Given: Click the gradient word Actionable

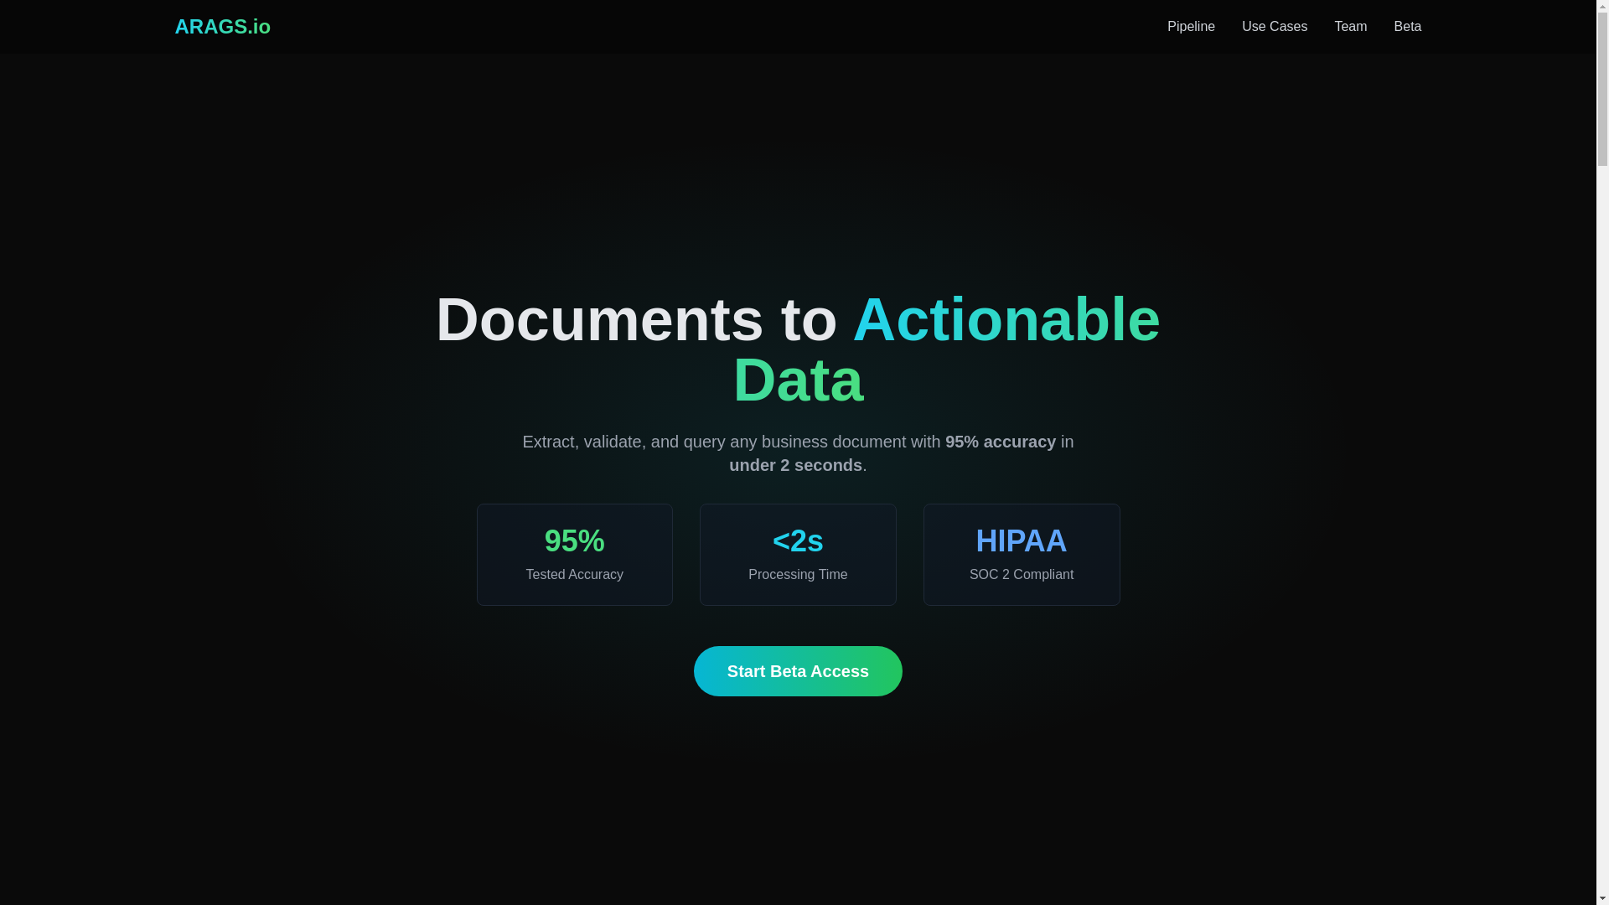Looking at the screenshot, I should click(x=1006, y=320).
